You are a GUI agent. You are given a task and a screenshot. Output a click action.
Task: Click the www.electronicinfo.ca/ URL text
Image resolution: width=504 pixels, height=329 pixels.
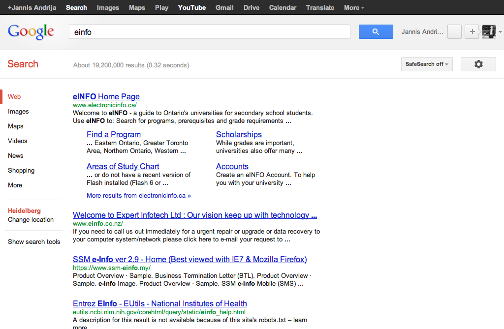coord(104,105)
